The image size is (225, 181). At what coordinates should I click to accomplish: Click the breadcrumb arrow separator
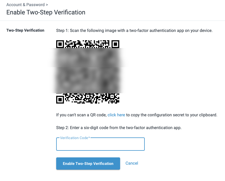point(47,5)
